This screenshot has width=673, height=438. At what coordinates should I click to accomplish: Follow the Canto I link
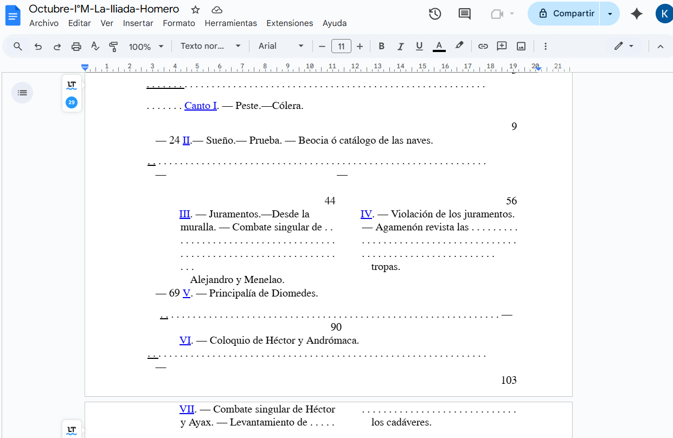coord(201,106)
